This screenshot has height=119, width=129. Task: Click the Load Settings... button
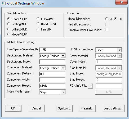pos(113,108)
